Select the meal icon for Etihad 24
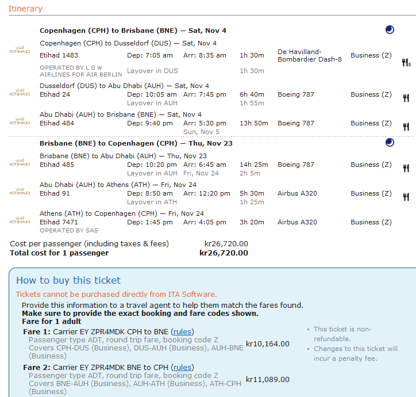416x397 pixels. 406,98
